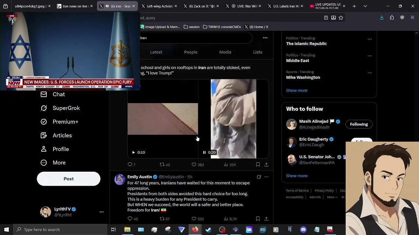The height and width of the screenshot is (235, 419).
Task: Switch to the Media search tab
Action: point(225,52)
